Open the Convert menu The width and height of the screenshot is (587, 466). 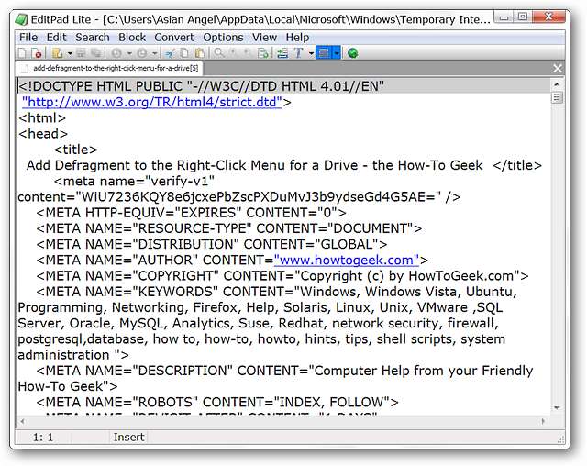point(173,38)
